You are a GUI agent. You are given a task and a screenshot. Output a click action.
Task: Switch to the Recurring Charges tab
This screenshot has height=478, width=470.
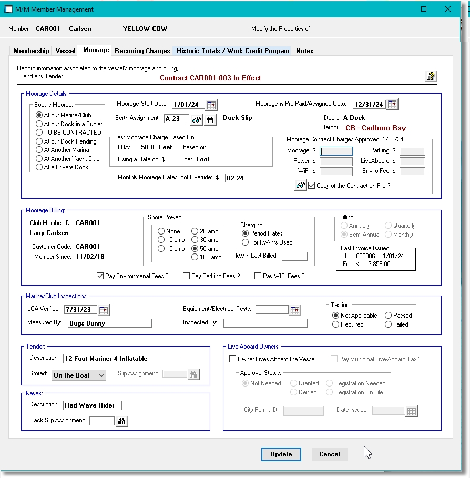142,51
